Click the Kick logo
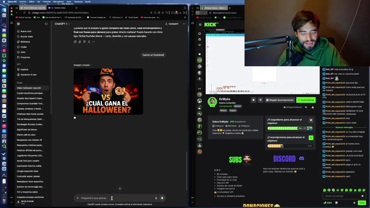This screenshot has height=208, width=370. click(211, 25)
